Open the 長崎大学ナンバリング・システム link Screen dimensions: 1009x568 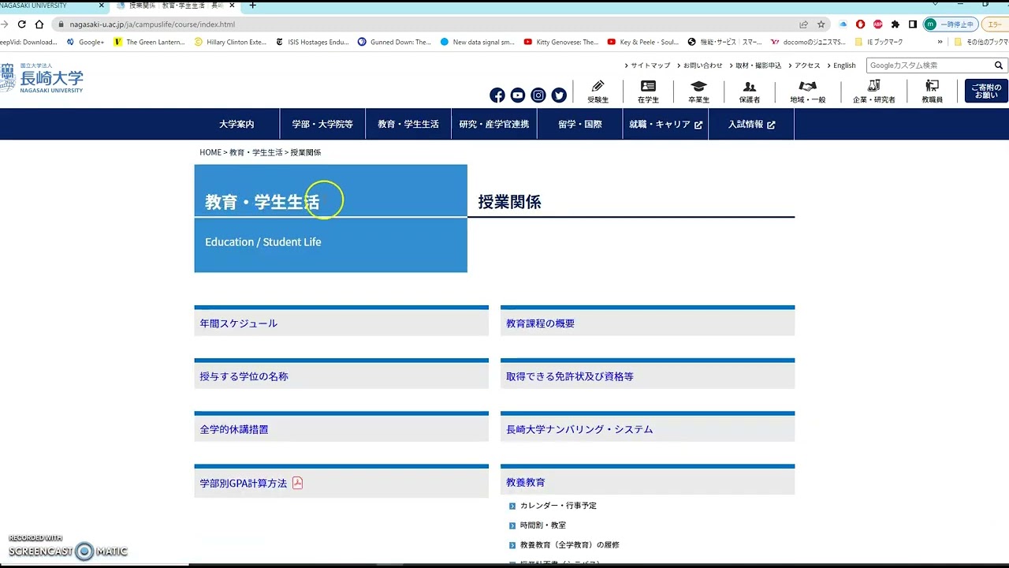coord(579,429)
